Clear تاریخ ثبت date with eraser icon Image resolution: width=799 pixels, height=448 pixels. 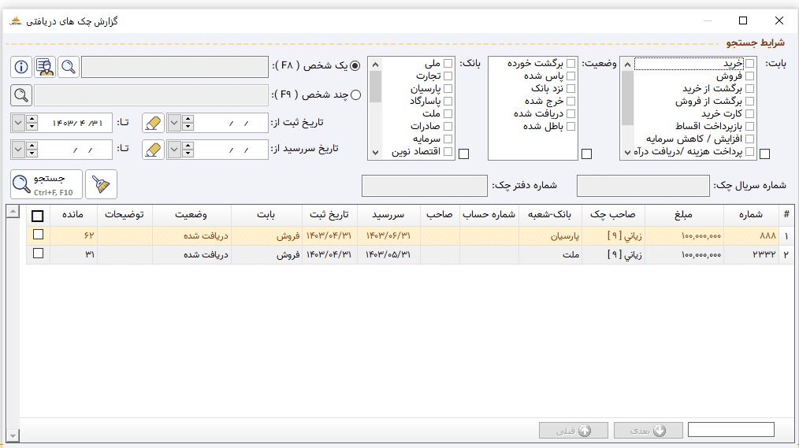click(153, 123)
